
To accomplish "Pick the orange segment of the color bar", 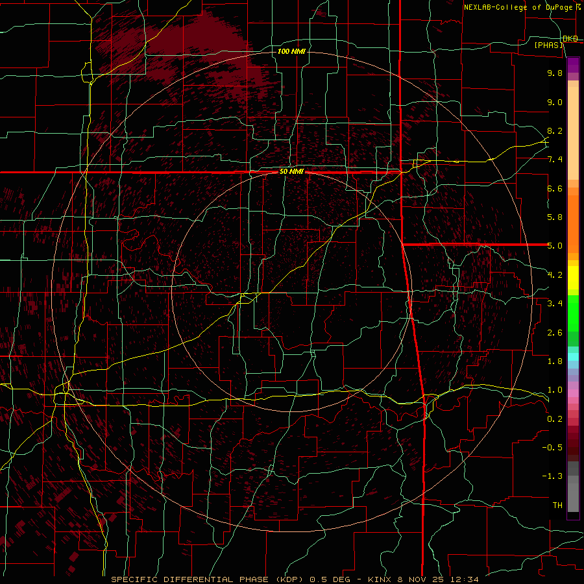I will [573, 223].
